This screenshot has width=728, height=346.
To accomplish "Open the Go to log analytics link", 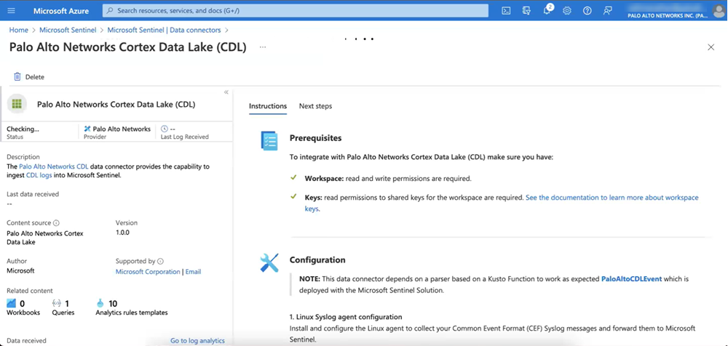I will tap(197, 340).
